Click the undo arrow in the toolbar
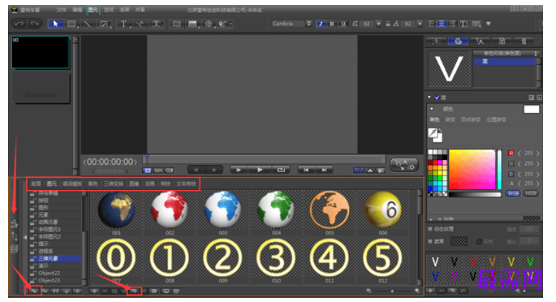556x302 pixels. pyautogui.click(x=19, y=24)
